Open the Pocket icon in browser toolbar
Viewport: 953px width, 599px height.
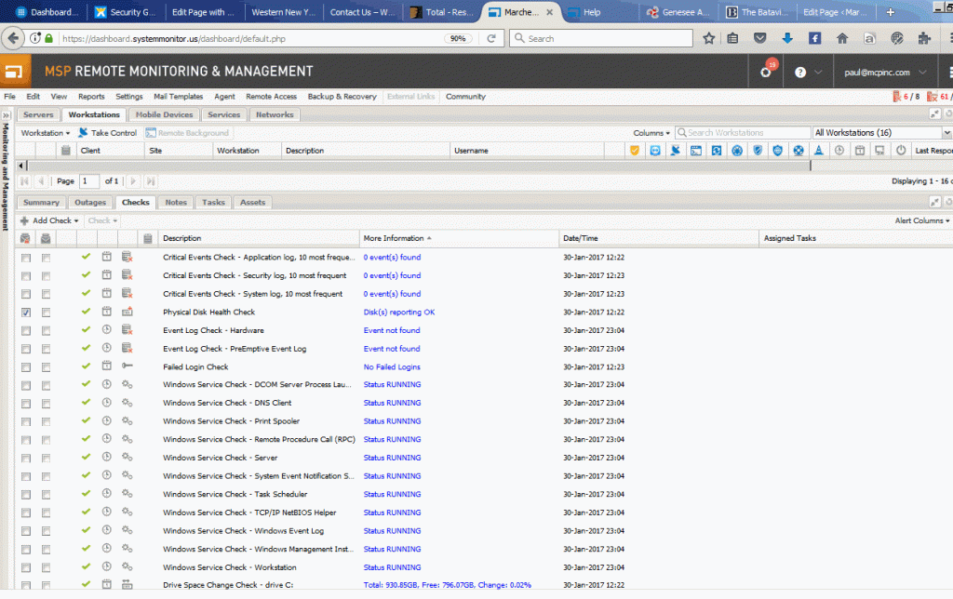click(759, 38)
